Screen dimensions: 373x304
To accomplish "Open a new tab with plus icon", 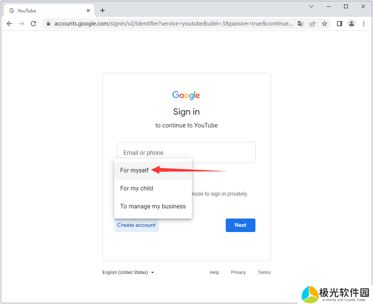I will 103,10.
